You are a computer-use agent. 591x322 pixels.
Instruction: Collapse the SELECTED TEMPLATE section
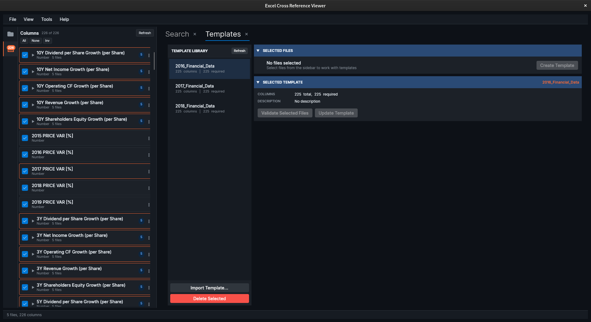[258, 82]
